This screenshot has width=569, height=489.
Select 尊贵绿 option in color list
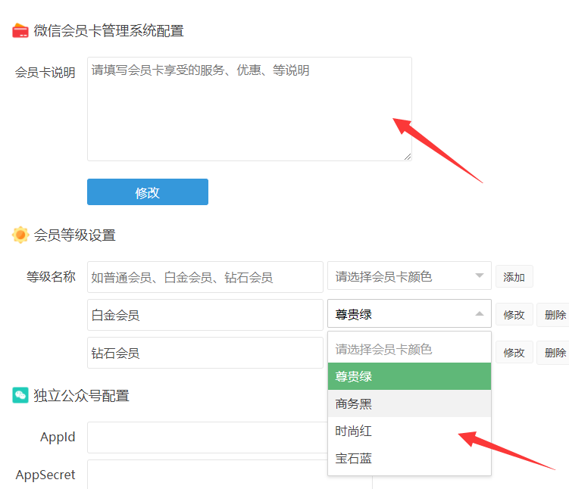pyautogui.click(x=409, y=376)
